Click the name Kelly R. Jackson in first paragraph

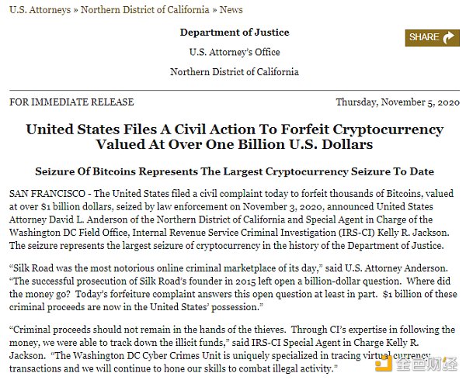coord(413,233)
